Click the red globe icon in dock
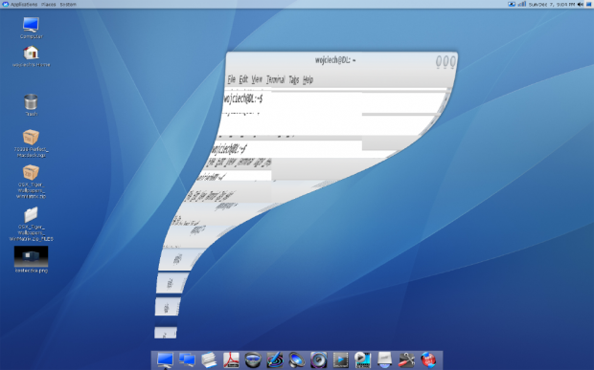 (x=428, y=359)
